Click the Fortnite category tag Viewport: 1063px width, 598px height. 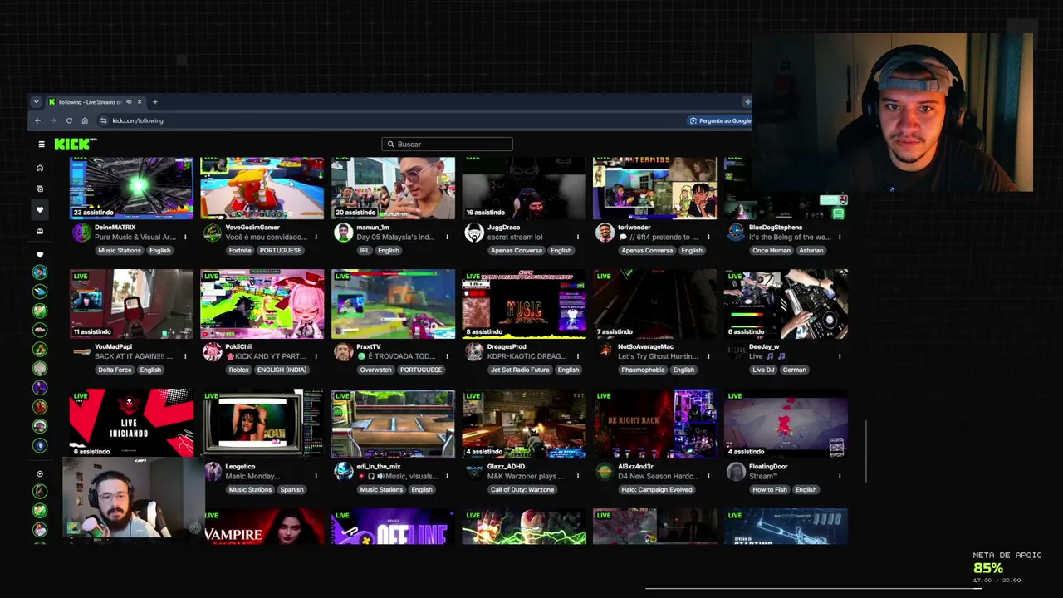click(239, 250)
